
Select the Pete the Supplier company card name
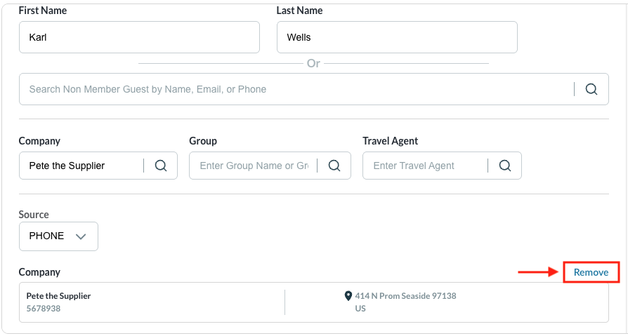[x=59, y=296]
